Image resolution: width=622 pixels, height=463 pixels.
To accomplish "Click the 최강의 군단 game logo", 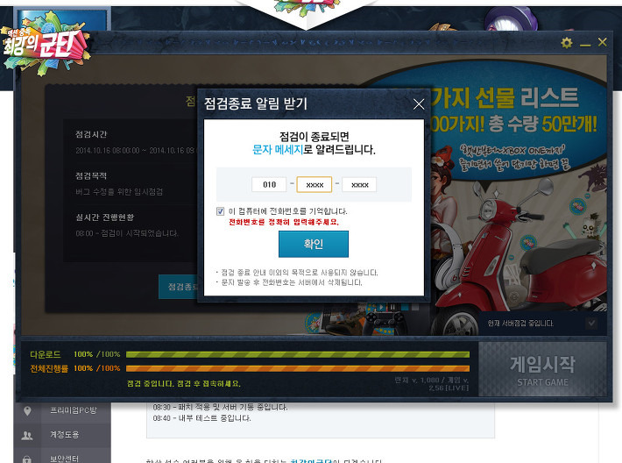I will pyautogui.click(x=45, y=45).
